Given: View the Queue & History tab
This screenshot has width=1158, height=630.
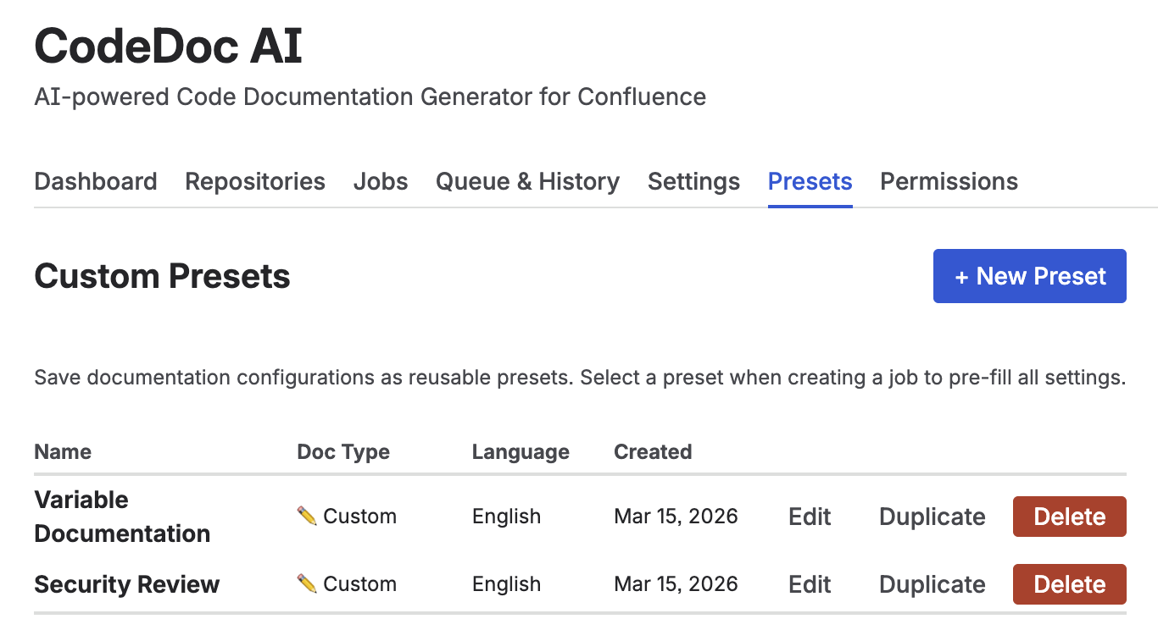Looking at the screenshot, I should click(x=526, y=181).
